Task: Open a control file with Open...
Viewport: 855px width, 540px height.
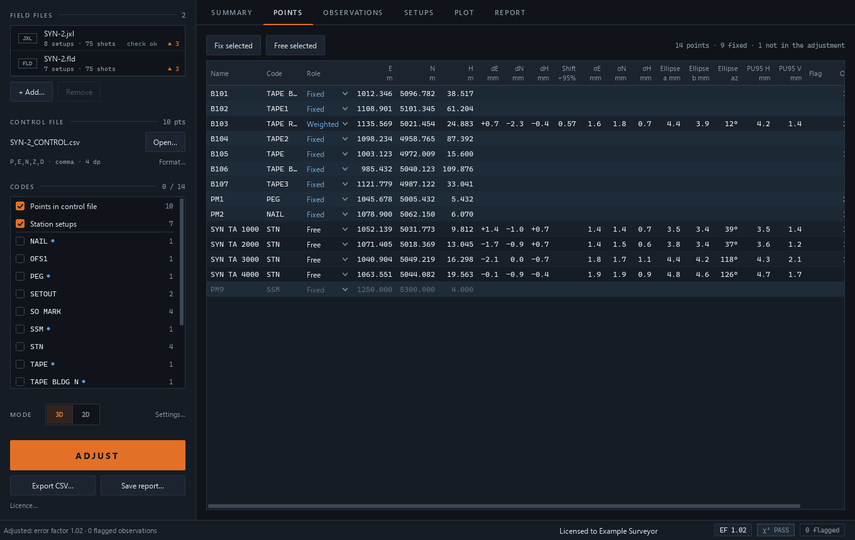Action: pos(165,142)
